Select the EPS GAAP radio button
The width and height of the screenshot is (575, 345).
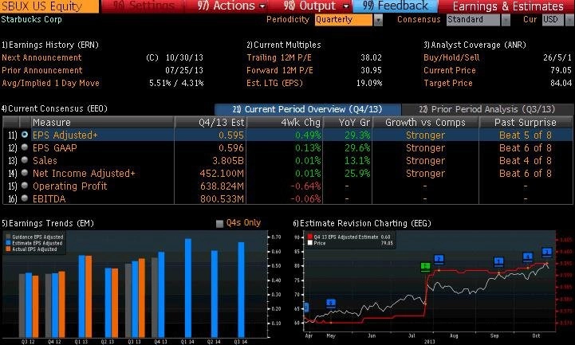tap(25, 147)
